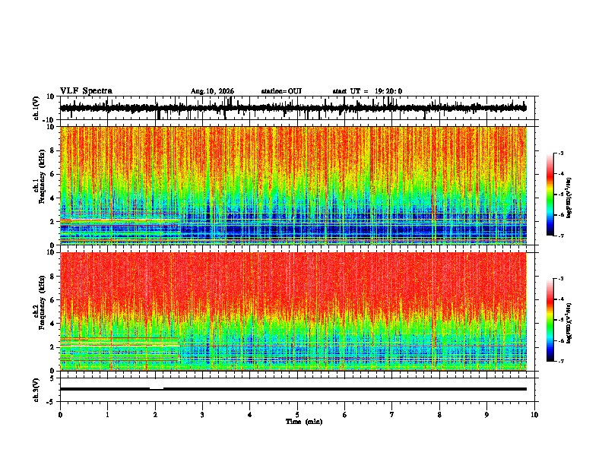Screen dimensions: 602x465
Task: Click the ch.1 spectrogram panel
Action: [293, 185]
